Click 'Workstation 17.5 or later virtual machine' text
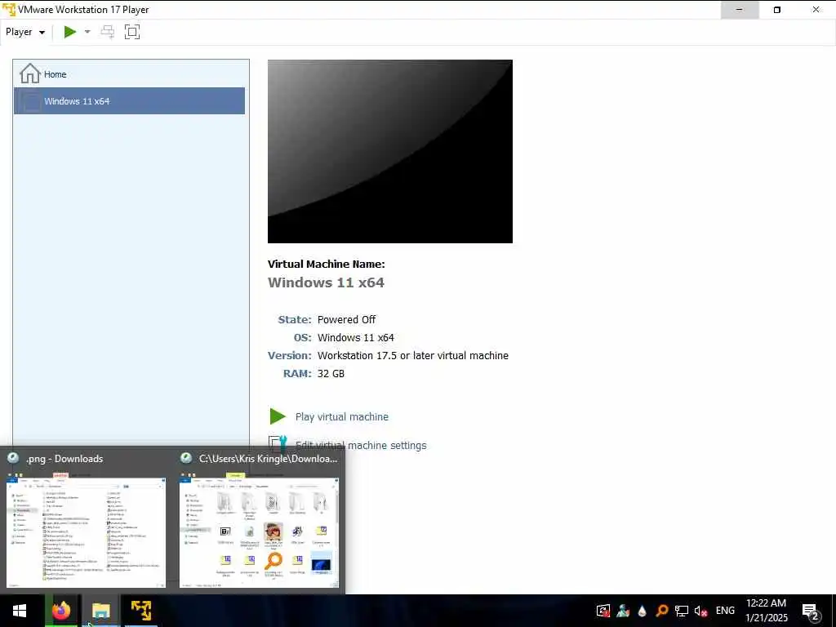Screen dimensions: 836x627 tap(413, 356)
